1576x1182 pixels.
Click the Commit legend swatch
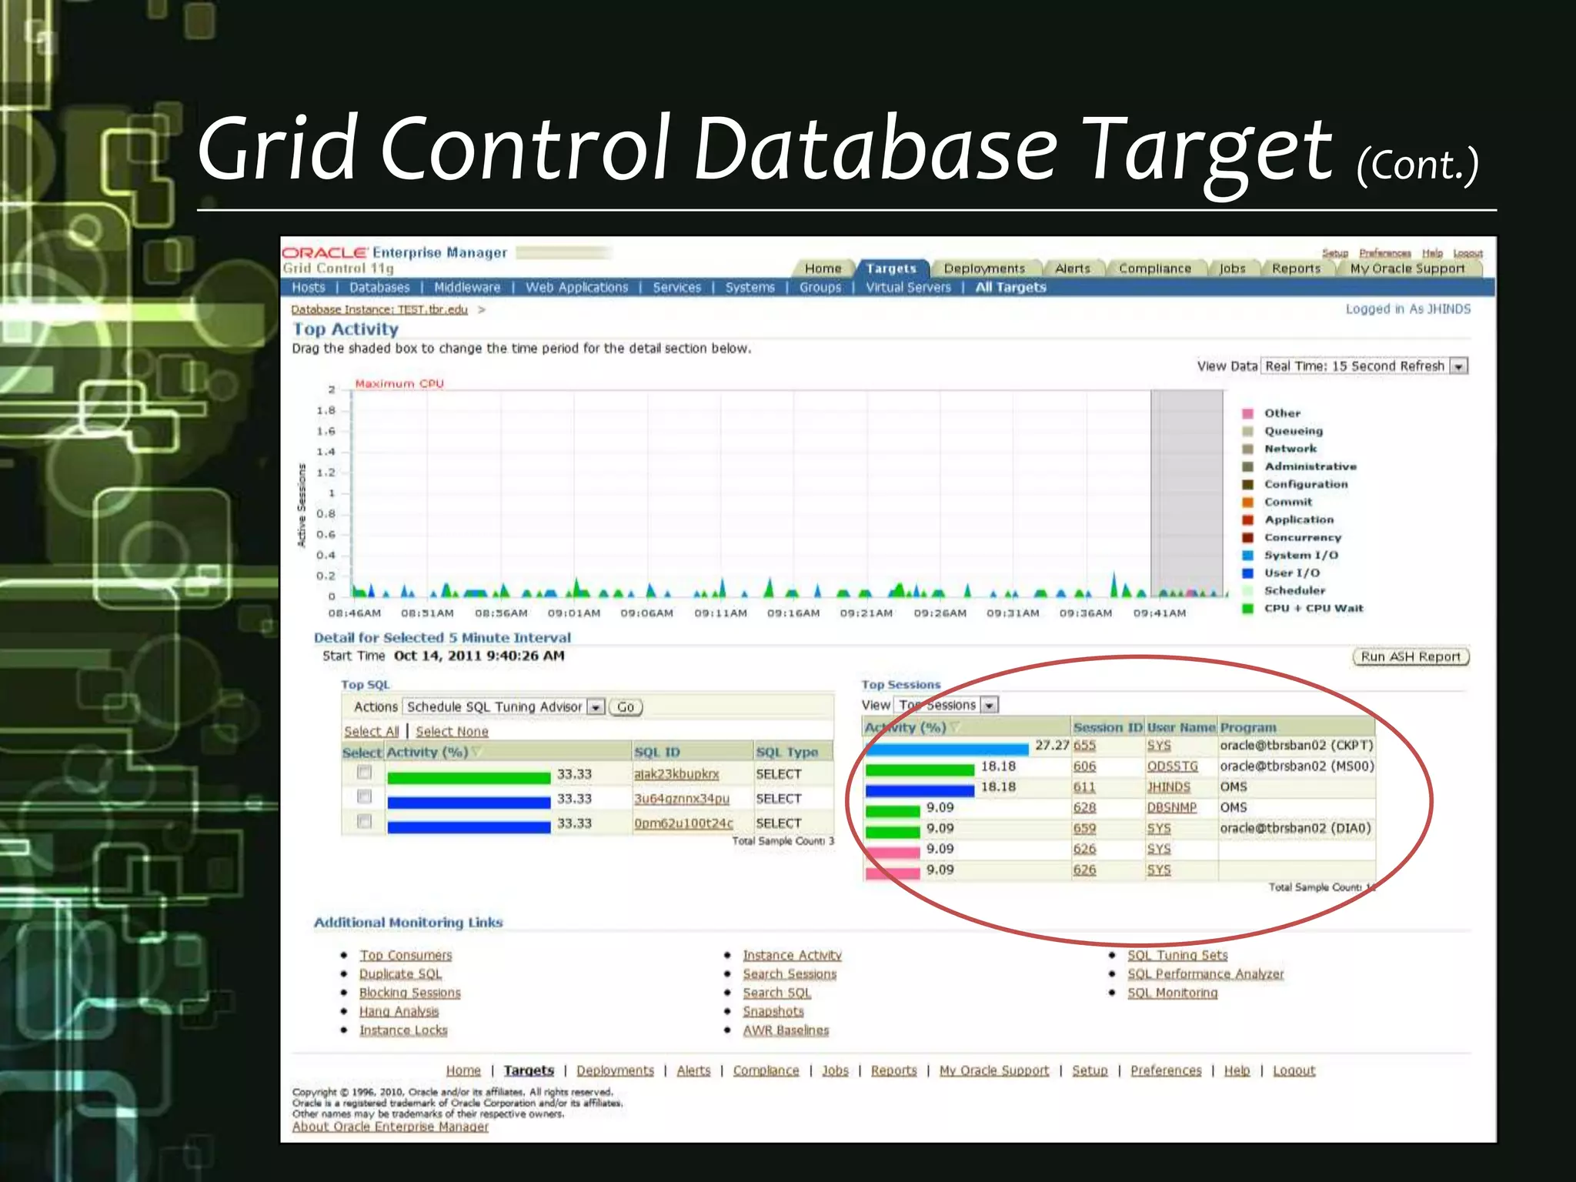1248,503
